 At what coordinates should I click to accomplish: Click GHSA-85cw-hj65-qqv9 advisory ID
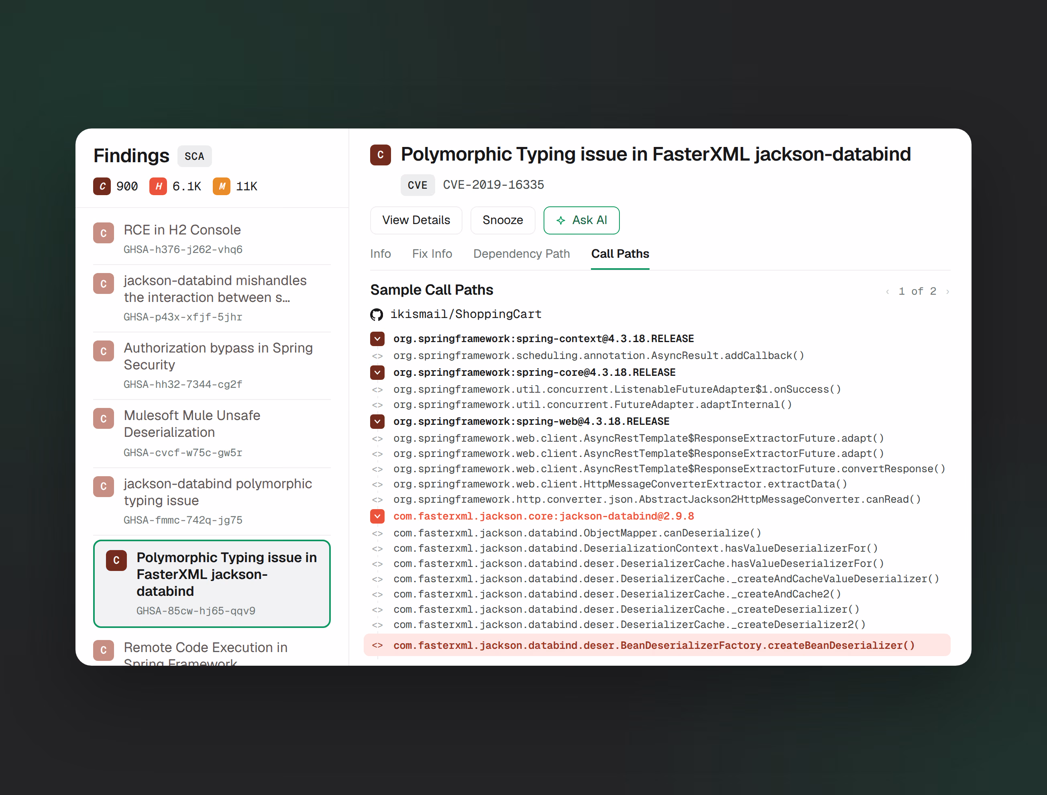pos(196,611)
